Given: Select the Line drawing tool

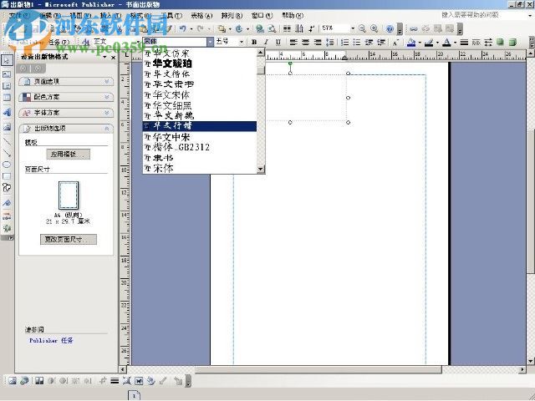Looking at the screenshot, I should click(x=7, y=141).
